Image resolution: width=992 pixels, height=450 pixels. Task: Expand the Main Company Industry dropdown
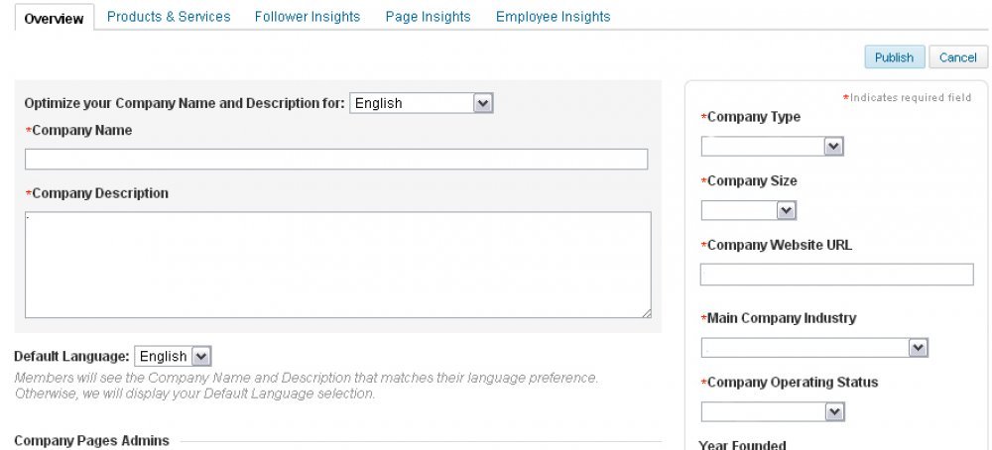coord(814,348)
